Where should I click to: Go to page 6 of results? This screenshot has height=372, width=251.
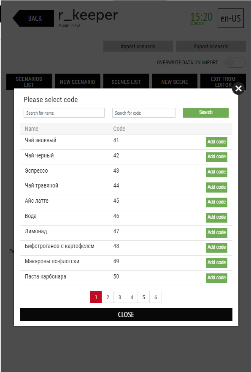click(156, 297)
